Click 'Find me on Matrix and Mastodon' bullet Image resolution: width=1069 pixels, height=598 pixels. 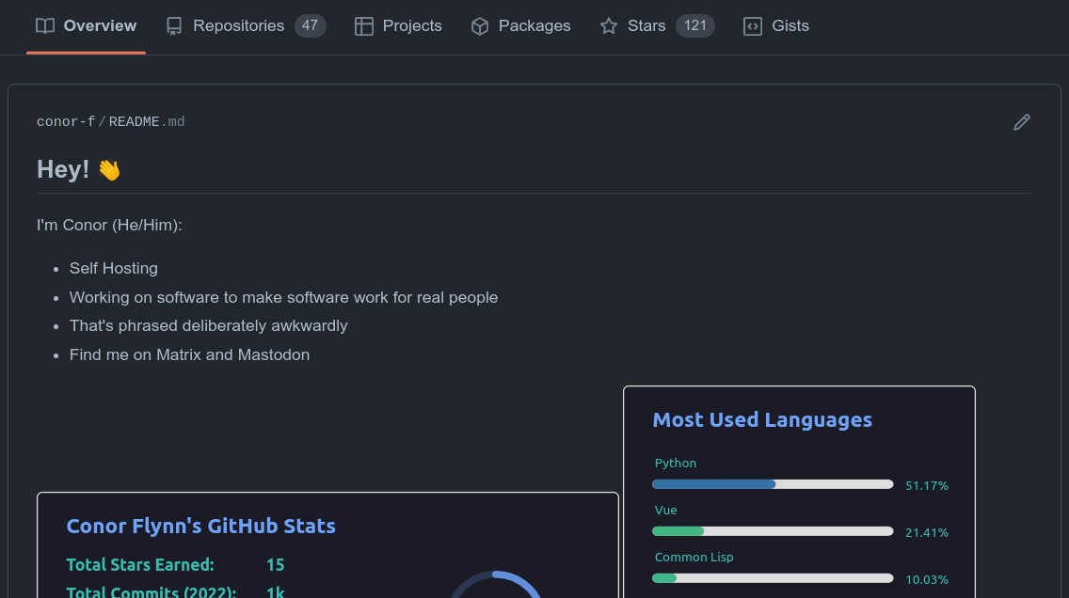point(189,354)
